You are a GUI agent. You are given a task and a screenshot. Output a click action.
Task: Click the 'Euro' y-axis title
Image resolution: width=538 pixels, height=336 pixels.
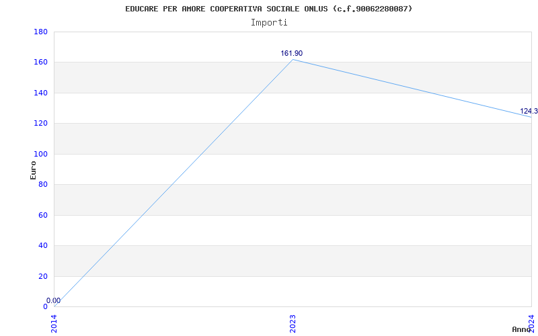point(33,170)
